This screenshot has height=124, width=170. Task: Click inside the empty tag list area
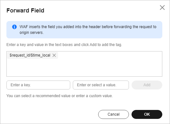(x=84, y=67)
